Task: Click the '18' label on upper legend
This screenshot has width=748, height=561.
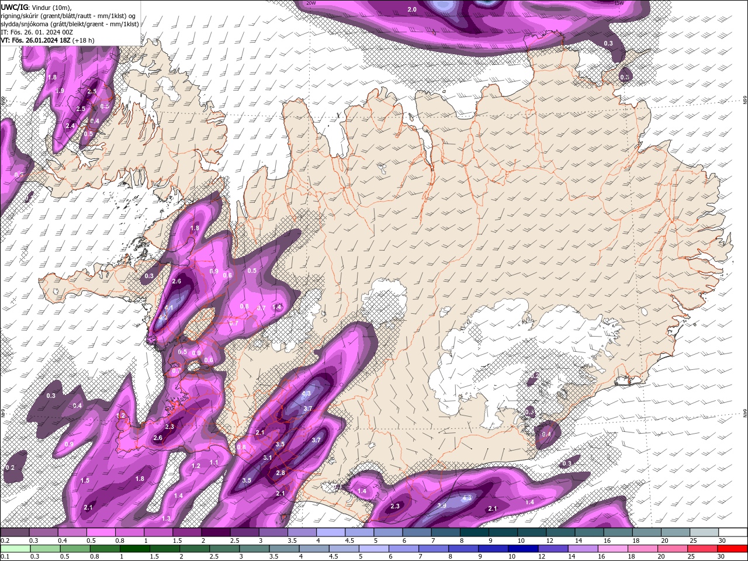Action: [x=636, y=541]
